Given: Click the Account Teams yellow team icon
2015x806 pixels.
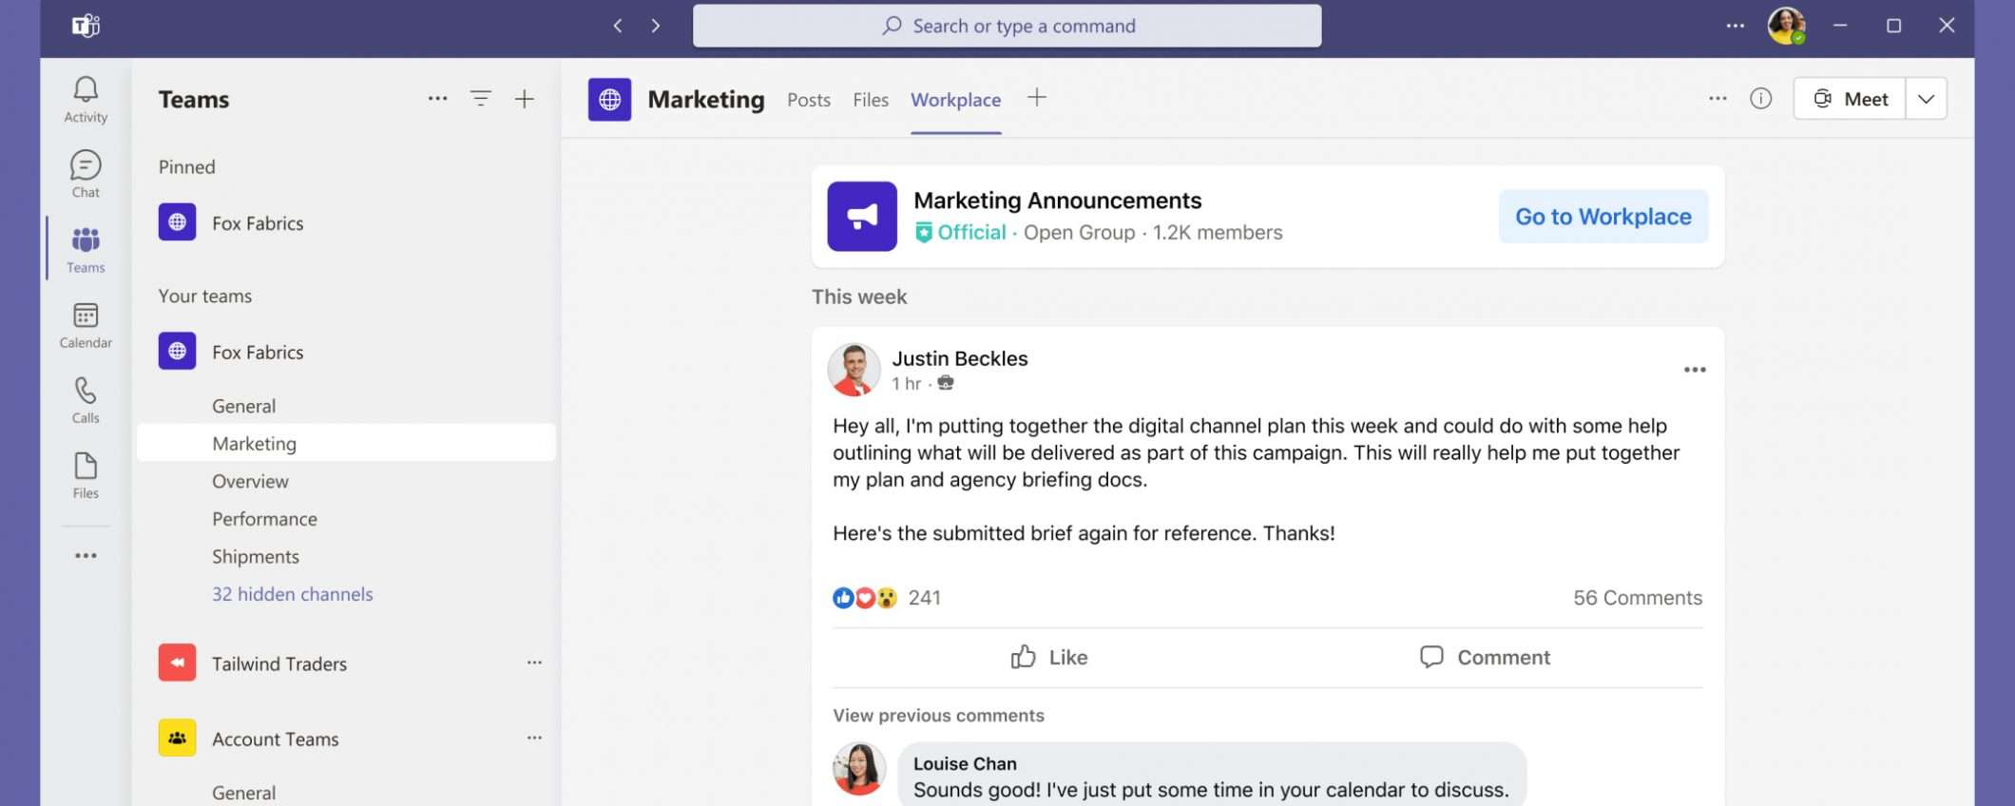Looking at the screenshot, I should (x=178, y=738).
